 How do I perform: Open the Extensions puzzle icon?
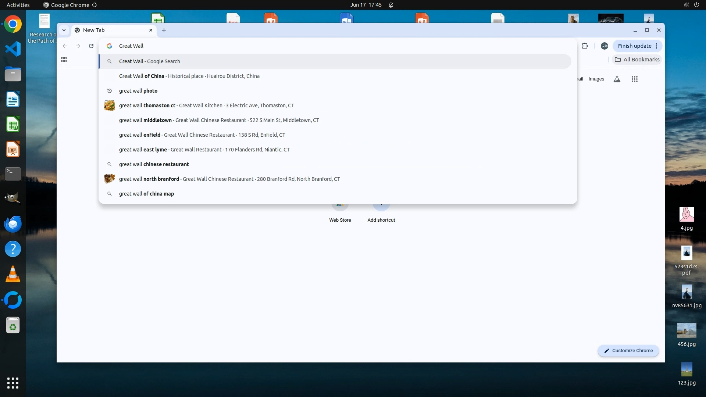pyautogui.click(x=585, y=46)
